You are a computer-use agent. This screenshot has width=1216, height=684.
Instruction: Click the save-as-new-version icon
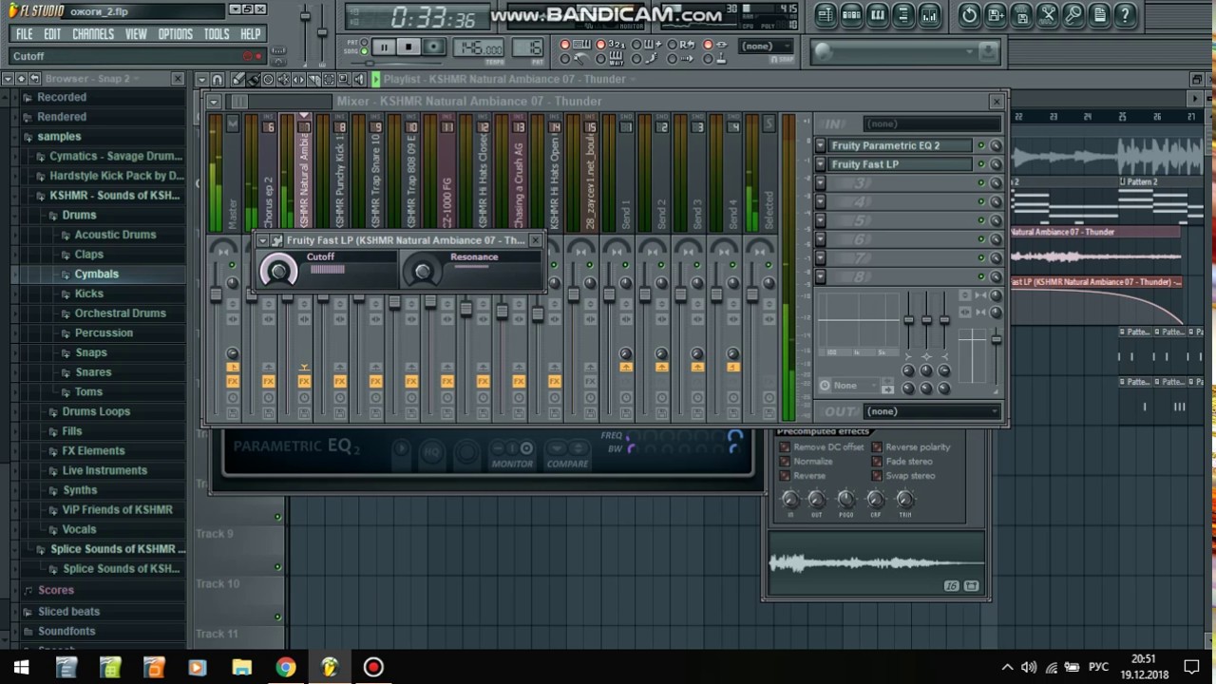(996, 15)
